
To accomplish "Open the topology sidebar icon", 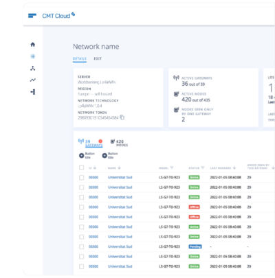I will point(33,68).
